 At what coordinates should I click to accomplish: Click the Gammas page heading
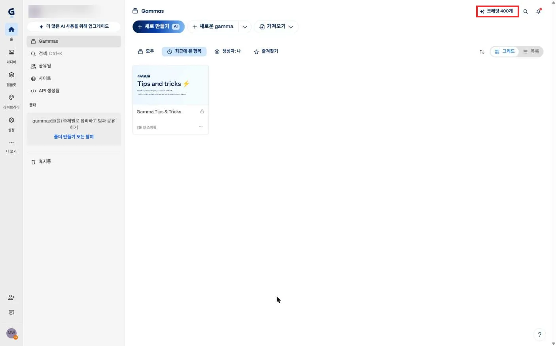pyautogui.click(x=153, y=11)
